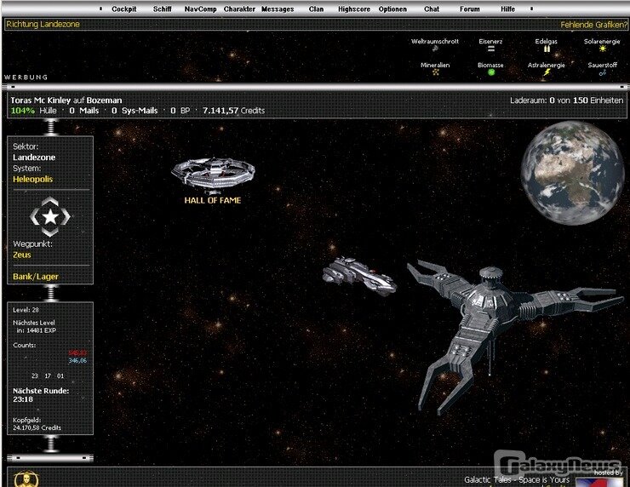Viewport: 630px width, 487px height.
Task: Open the Cockpit menu
Action: click(x=125, y=9)
